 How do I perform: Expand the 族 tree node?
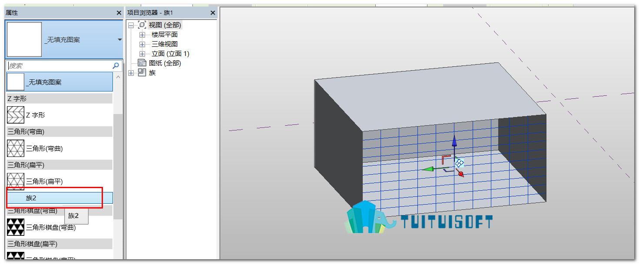(x=131, y=73)
